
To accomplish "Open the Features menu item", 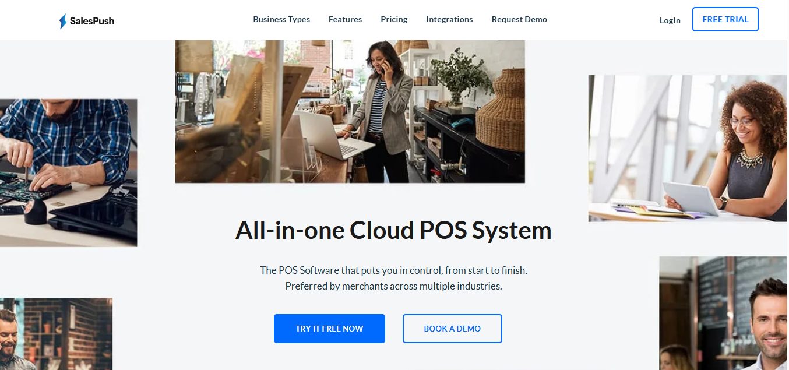I will [x=345, y=19].
